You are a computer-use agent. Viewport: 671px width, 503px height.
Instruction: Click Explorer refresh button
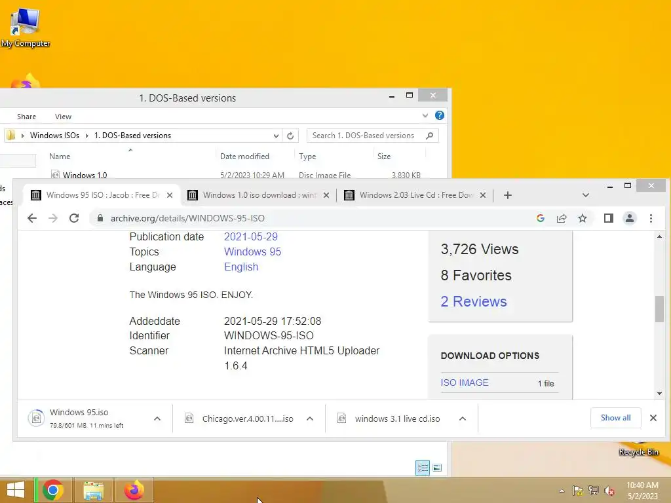coord(290,136)
